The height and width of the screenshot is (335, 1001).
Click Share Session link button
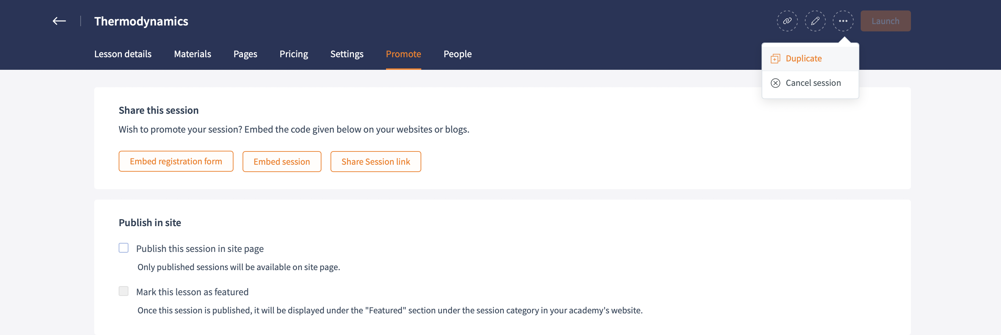coord(376,162)
